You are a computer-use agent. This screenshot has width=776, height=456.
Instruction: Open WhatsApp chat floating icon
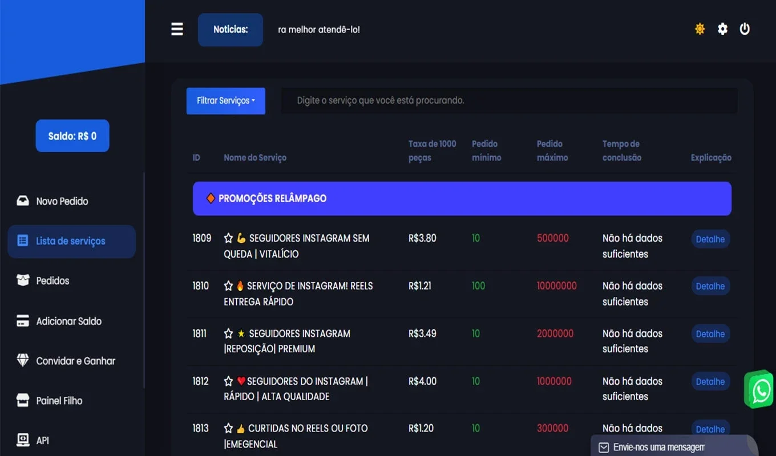pyautogui.click(x=761, y=390)
